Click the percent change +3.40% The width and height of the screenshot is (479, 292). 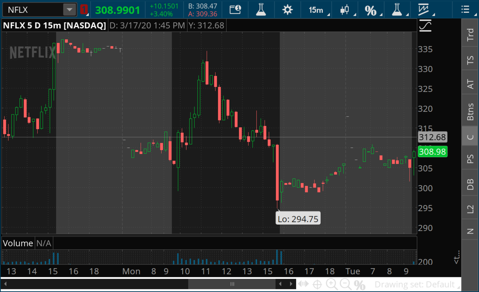tap(161, 14)
